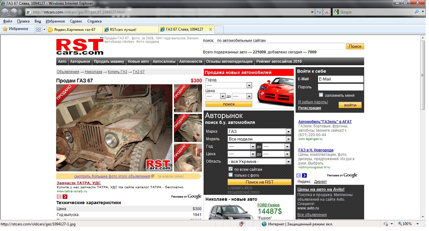Open the Год 'from' dropdown
This screenshot has width=429, height=231.
[242, 146]
